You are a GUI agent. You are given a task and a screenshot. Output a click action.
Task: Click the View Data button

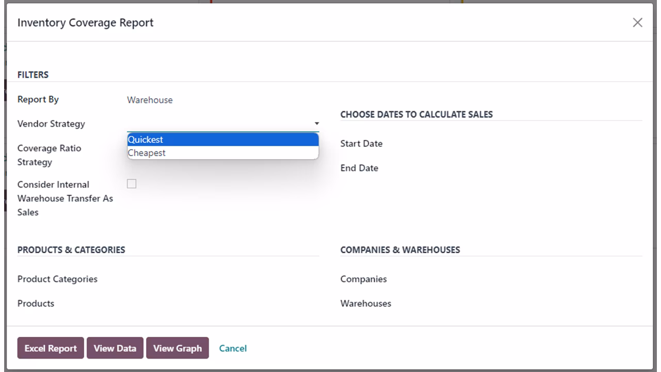[115, 348]
